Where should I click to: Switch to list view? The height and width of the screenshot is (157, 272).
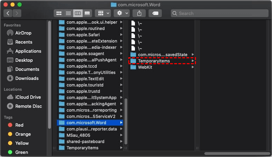point(68,13)
